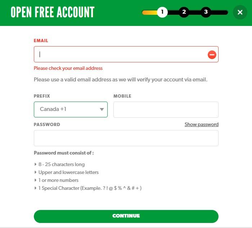Screen dimensions: 252x228
Task: Click the Password must consist of label
Action: tap(64, 153)
